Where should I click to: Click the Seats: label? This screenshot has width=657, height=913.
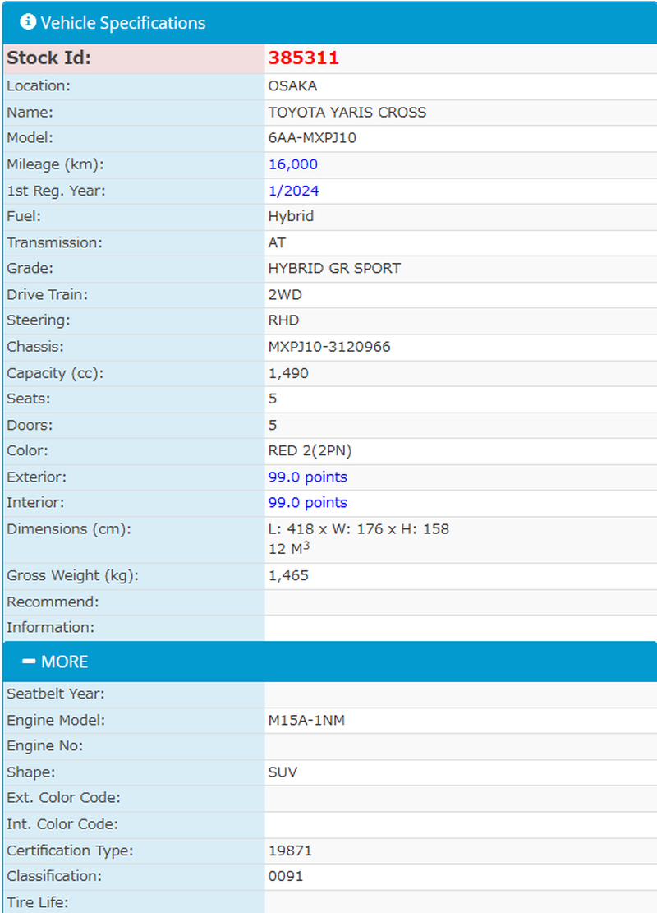pos(29,399)
